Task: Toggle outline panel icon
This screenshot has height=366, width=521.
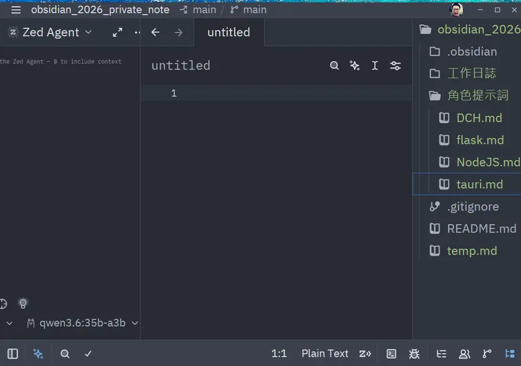Action: pyautogui.click(x=442, y=354)
